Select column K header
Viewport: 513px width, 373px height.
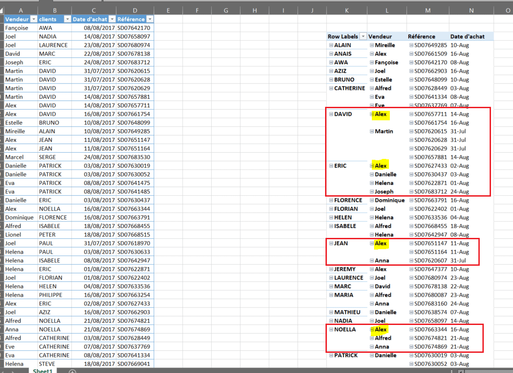click(346, 10)
